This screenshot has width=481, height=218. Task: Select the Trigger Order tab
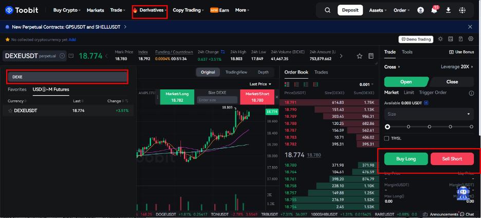point(433,93)
